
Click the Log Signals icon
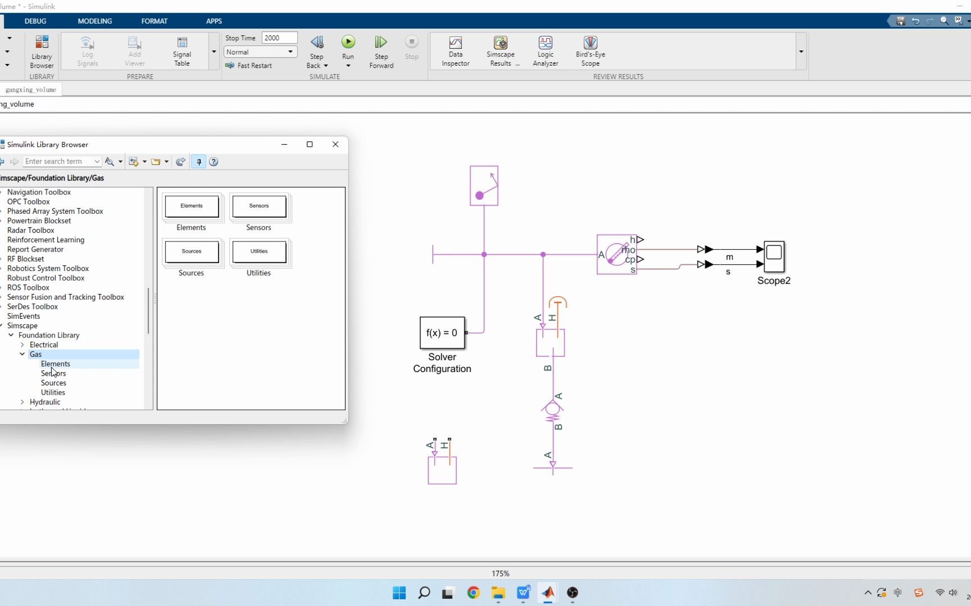point(87,51)
